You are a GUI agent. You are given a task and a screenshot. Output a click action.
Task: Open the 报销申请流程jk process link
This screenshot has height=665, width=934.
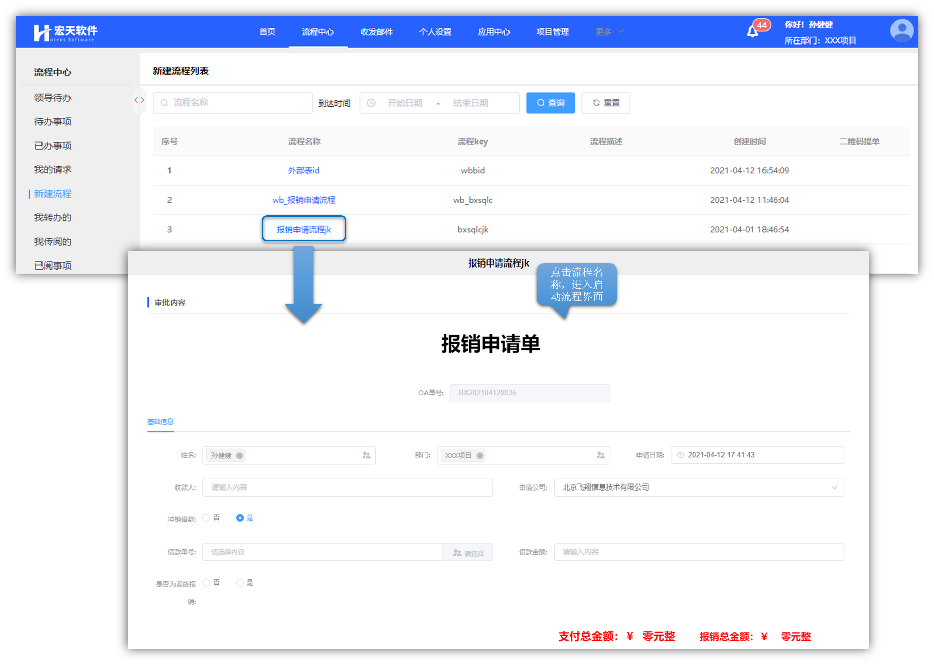pyautogui.click(x=304, y=230)
